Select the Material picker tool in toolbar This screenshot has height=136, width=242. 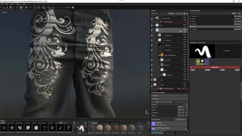tap(26, 8)
